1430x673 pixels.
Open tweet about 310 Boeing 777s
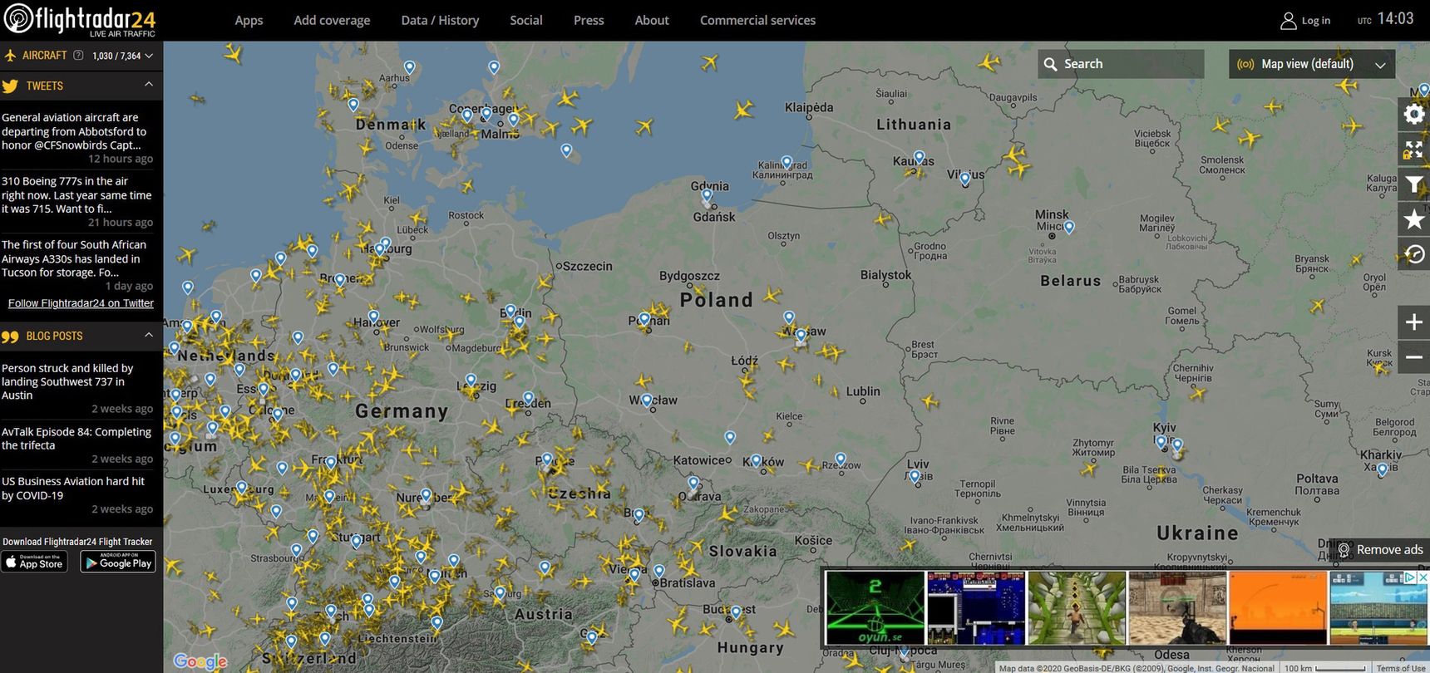[x=77, y=195]
